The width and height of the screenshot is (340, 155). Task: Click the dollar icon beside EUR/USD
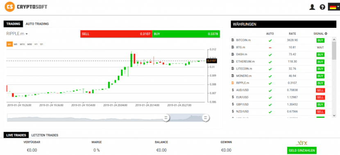coord(233,97)
